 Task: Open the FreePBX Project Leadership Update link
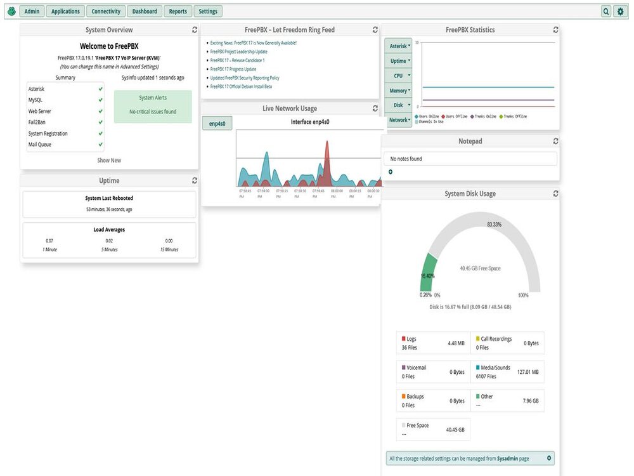tap(238, 51)
